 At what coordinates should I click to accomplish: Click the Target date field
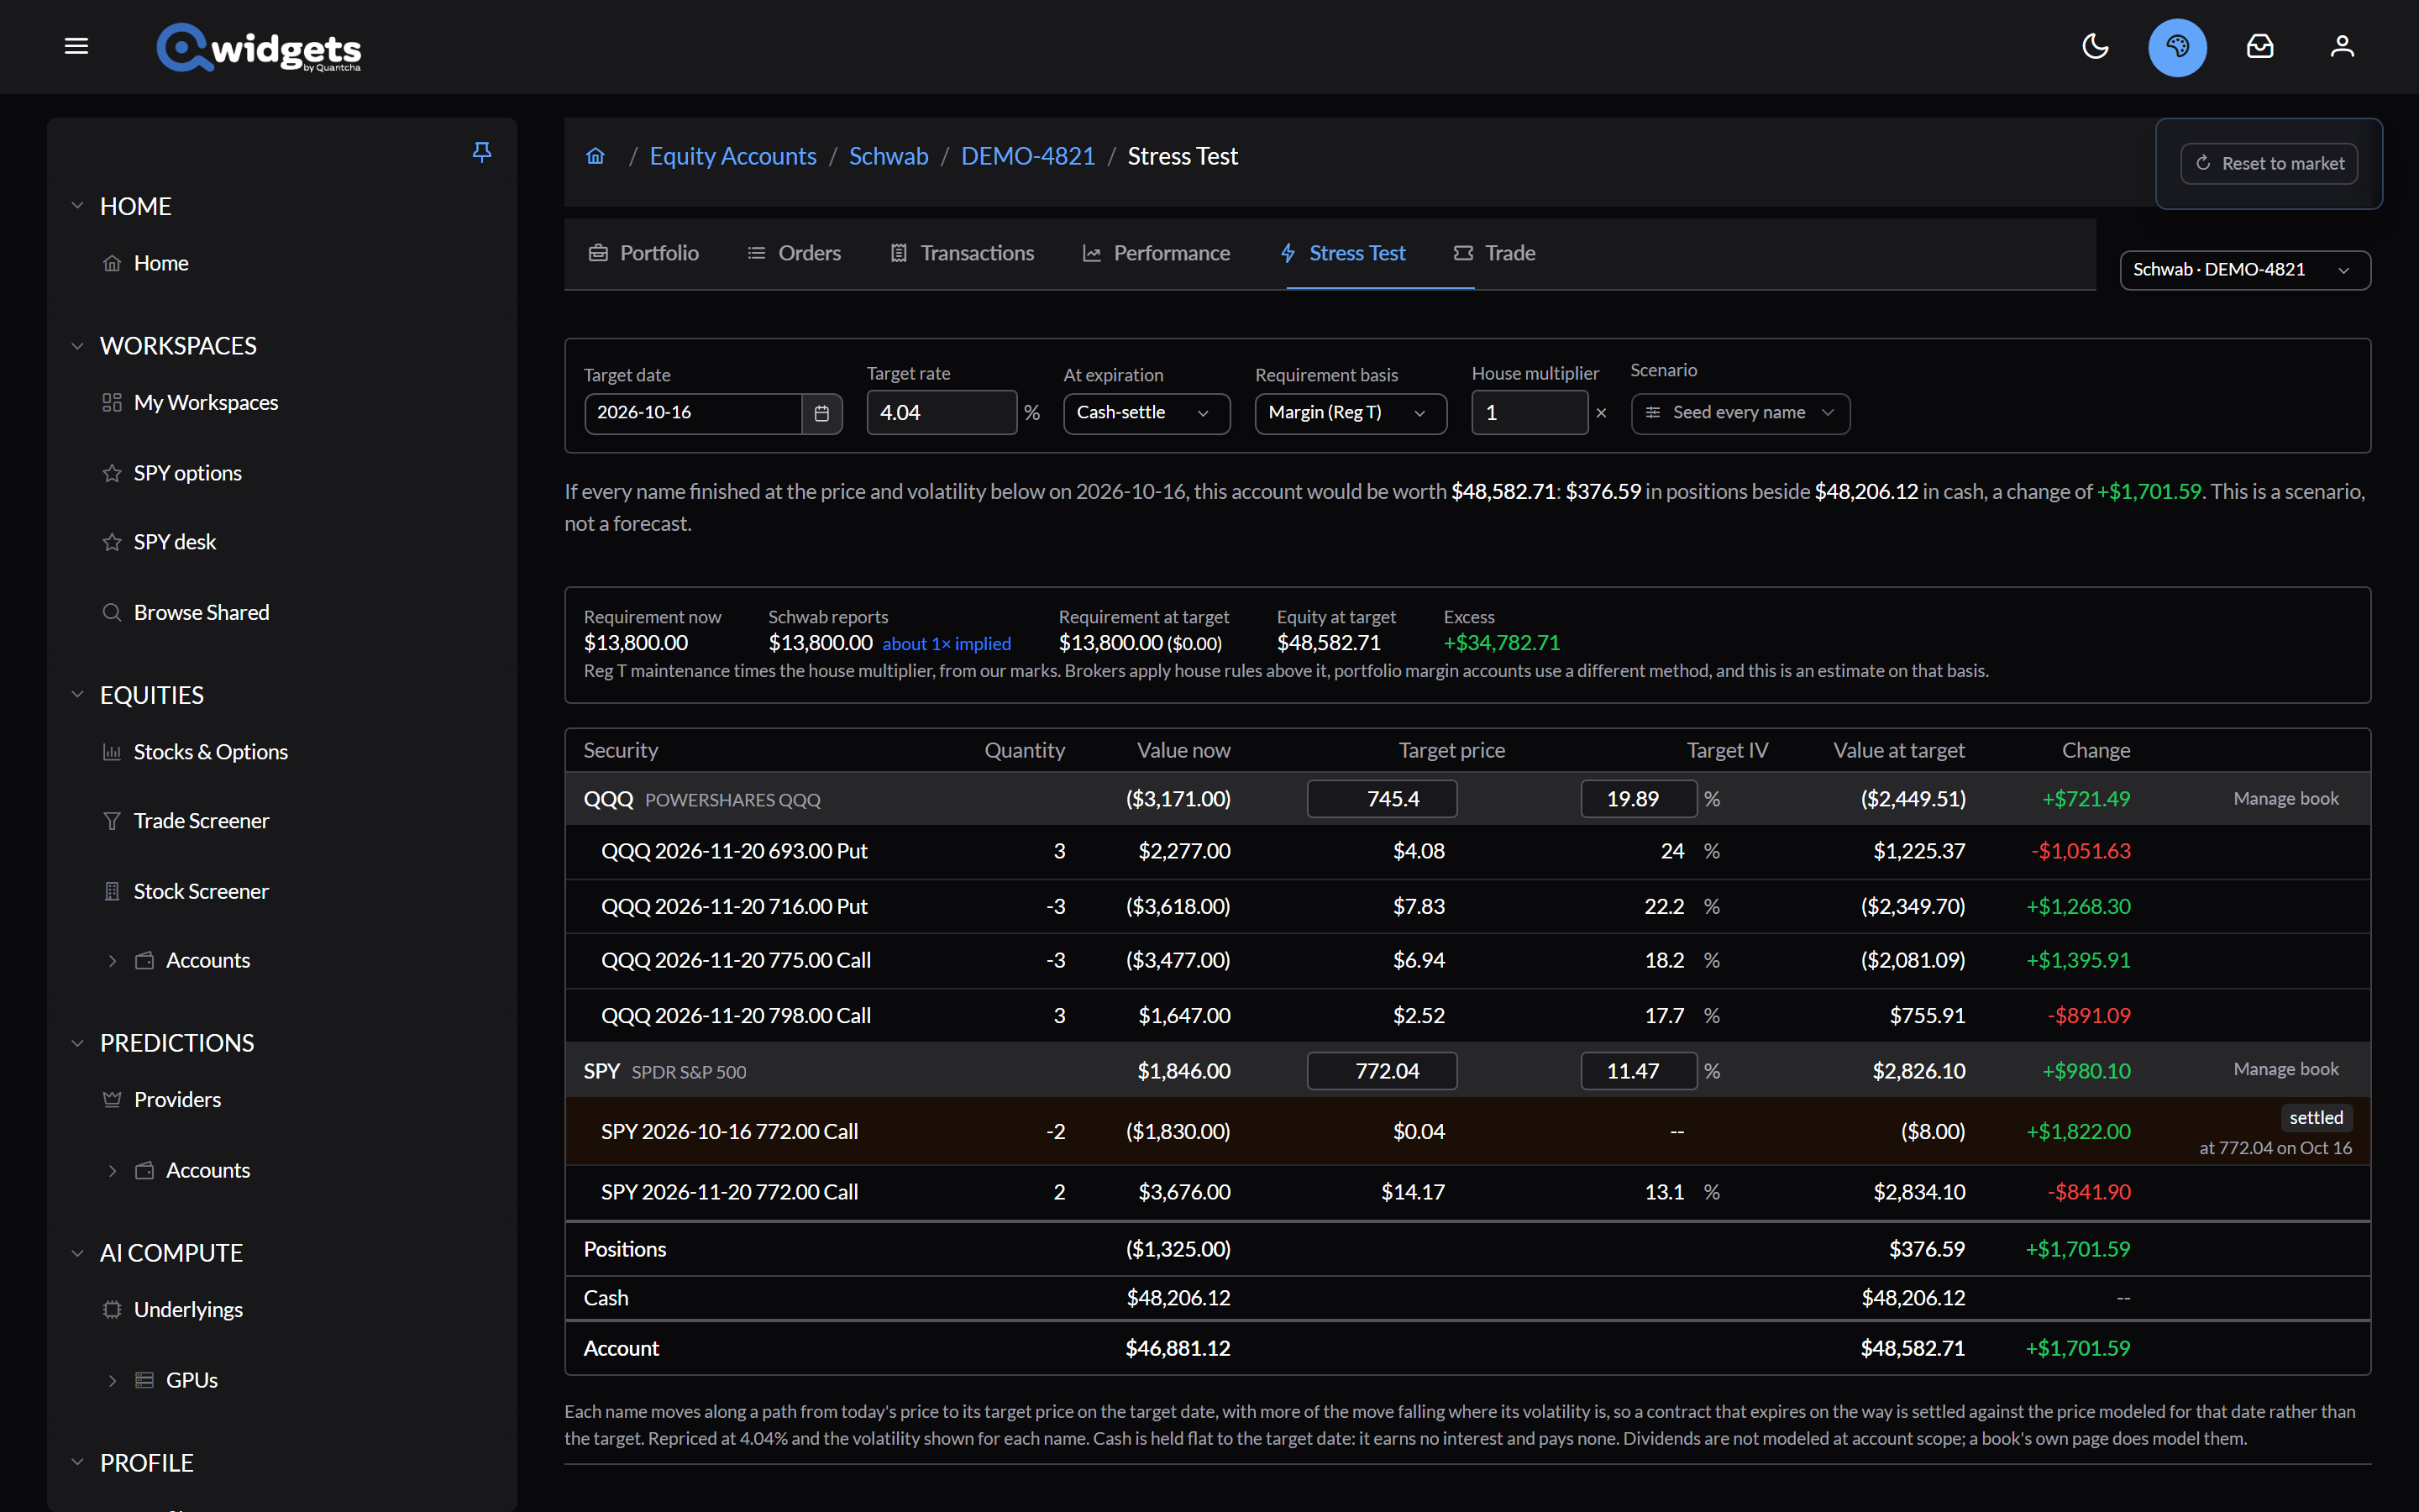[693, 413]
